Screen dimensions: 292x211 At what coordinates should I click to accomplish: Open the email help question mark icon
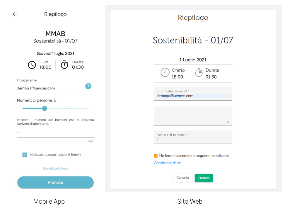tap(88, 86)
